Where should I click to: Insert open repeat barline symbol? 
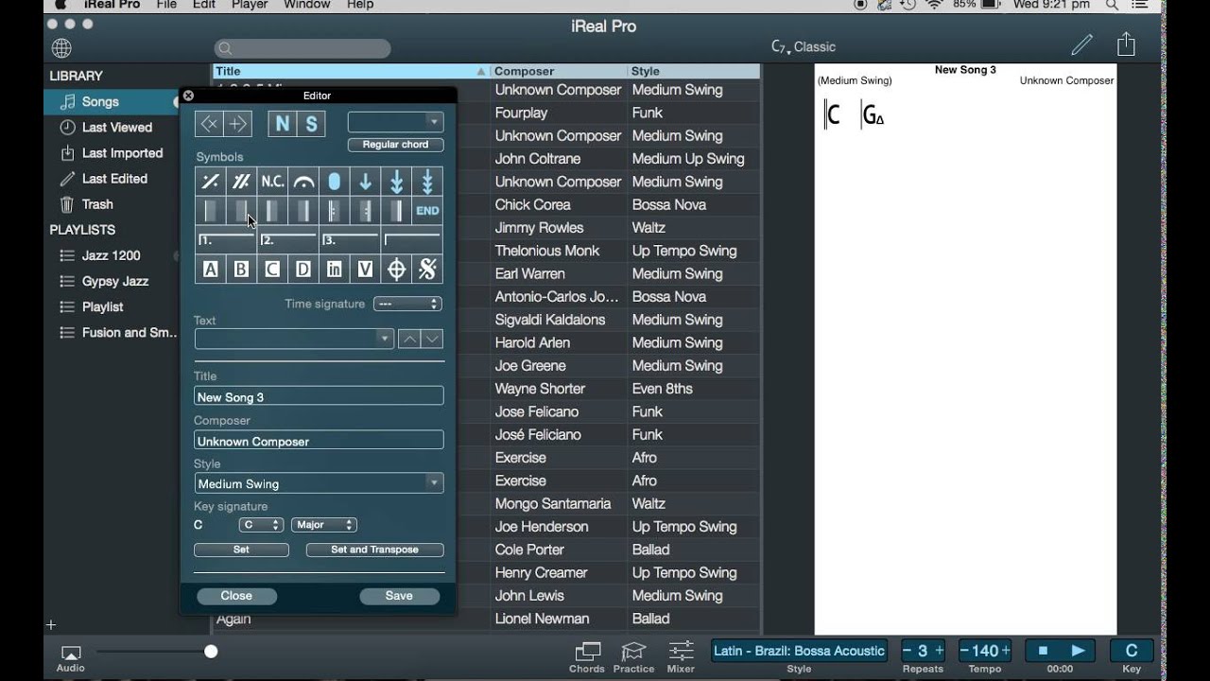click(x=335, y=211)
